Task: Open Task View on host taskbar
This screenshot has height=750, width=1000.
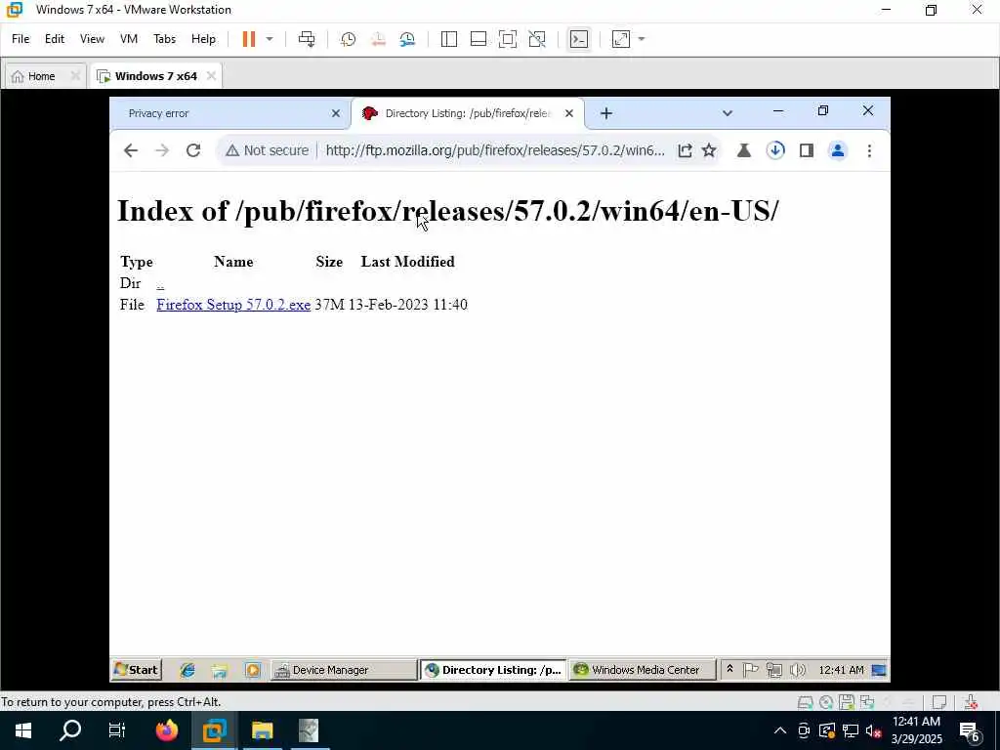Action: point(117,730)
